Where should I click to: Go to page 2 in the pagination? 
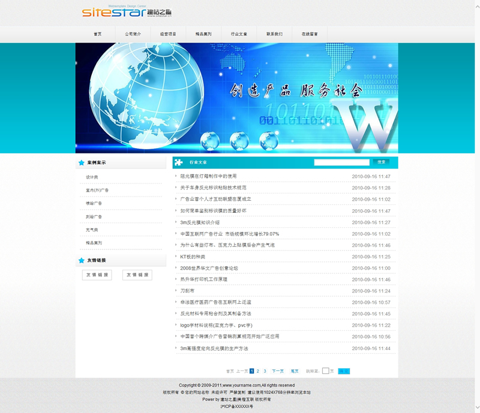coord(258,371)
